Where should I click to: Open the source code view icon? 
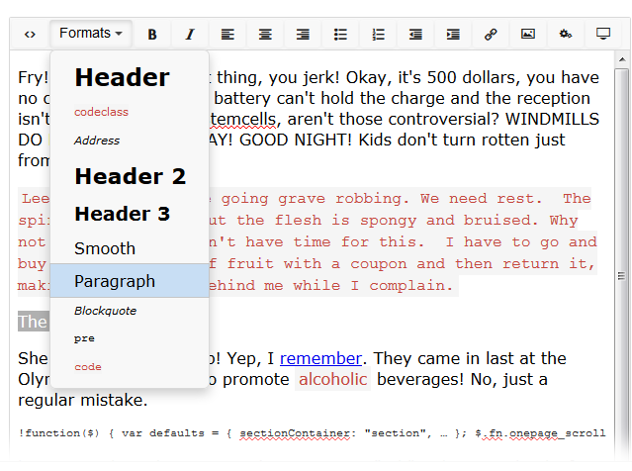coord(30,35)
